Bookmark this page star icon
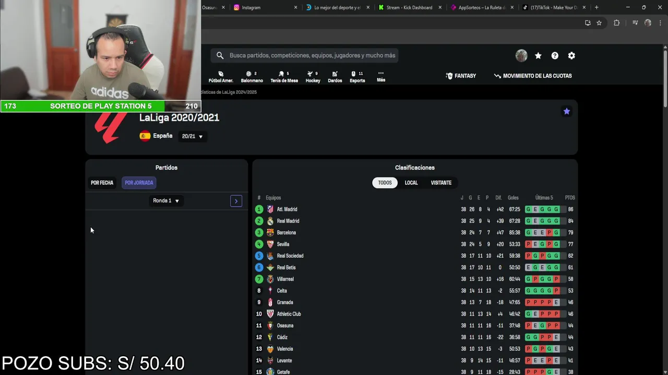 point(599,23)
